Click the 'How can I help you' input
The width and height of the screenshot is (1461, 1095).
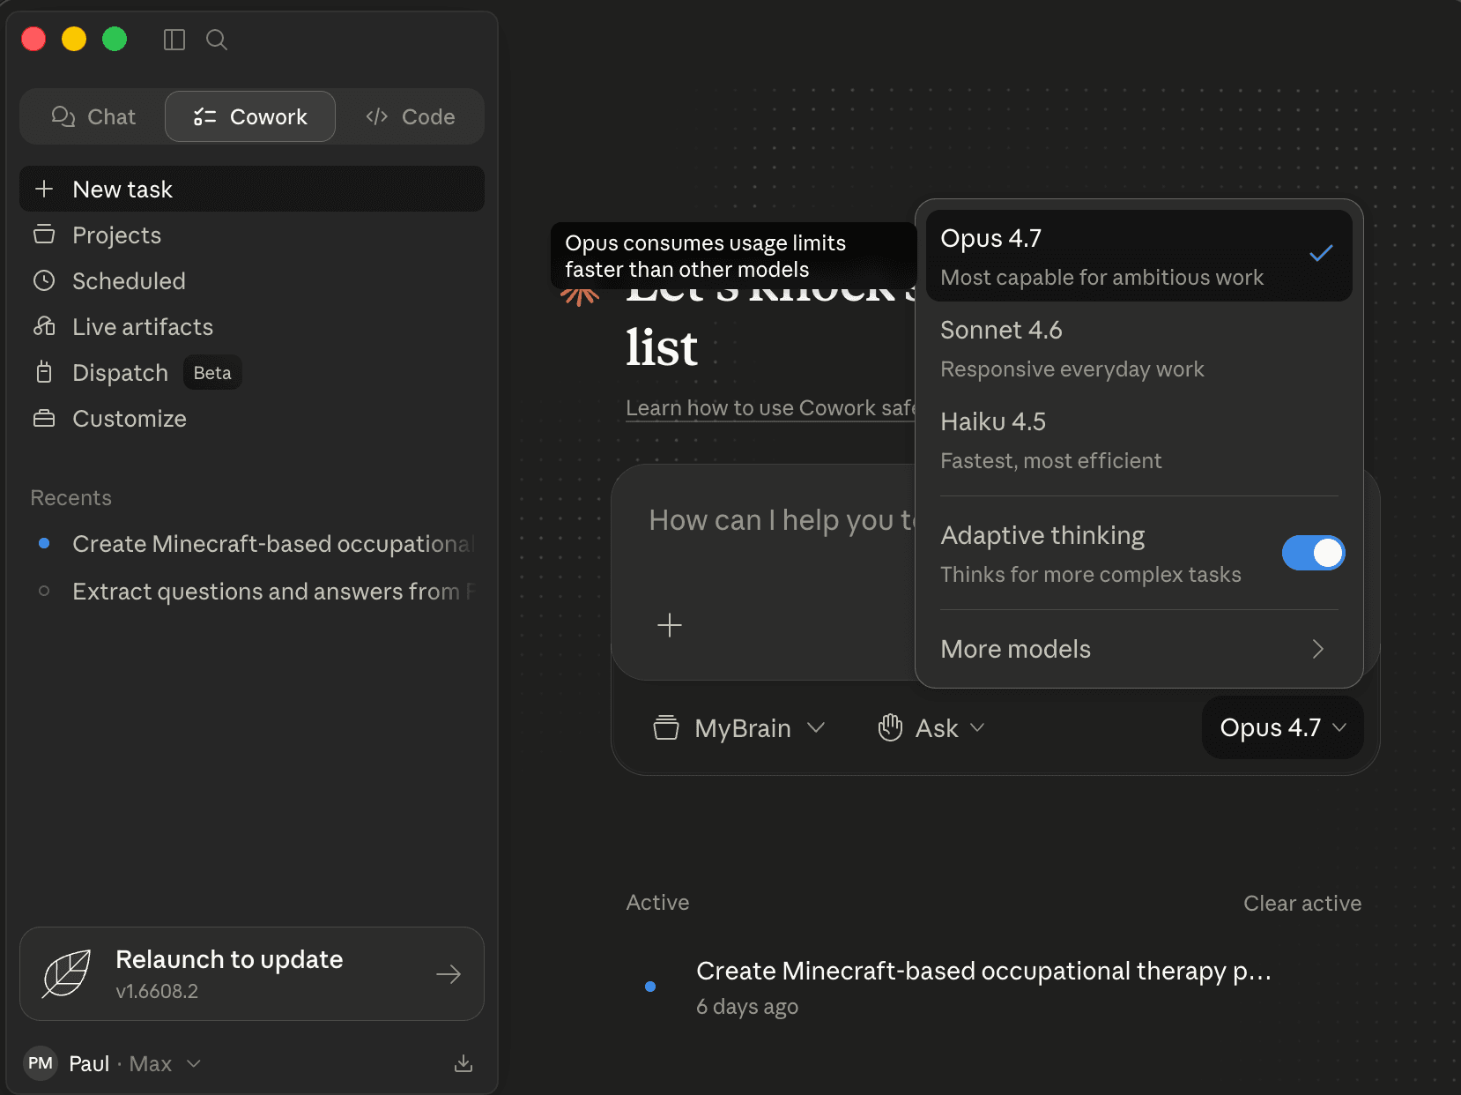[782, 520]
